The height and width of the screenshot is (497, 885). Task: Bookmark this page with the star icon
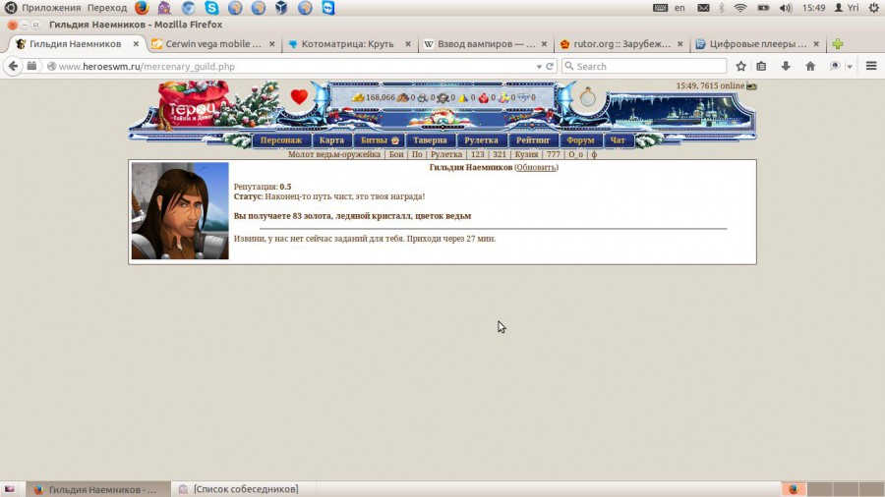pyautogui.click(x=741, y=66)
